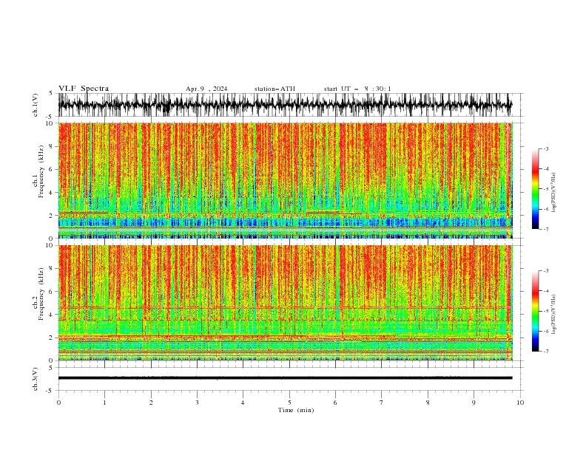The image size is (586, 452).
Task: Click the "station=ATH" label
Action: pyautogui.click(x=275, y=89)
